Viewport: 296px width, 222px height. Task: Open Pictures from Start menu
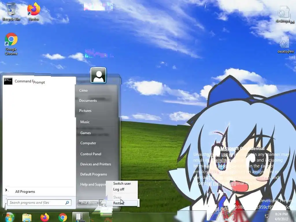[85, 111]
